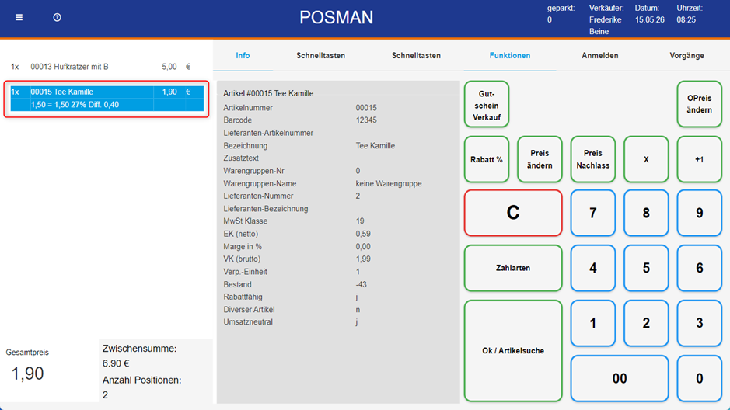Click the discount detail line 1,50 = 1,50 27%

click(x=75, y=105)
